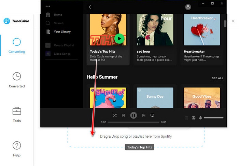
Task: Click SEE ALL for Hello Summer
Action: point(217,78)
